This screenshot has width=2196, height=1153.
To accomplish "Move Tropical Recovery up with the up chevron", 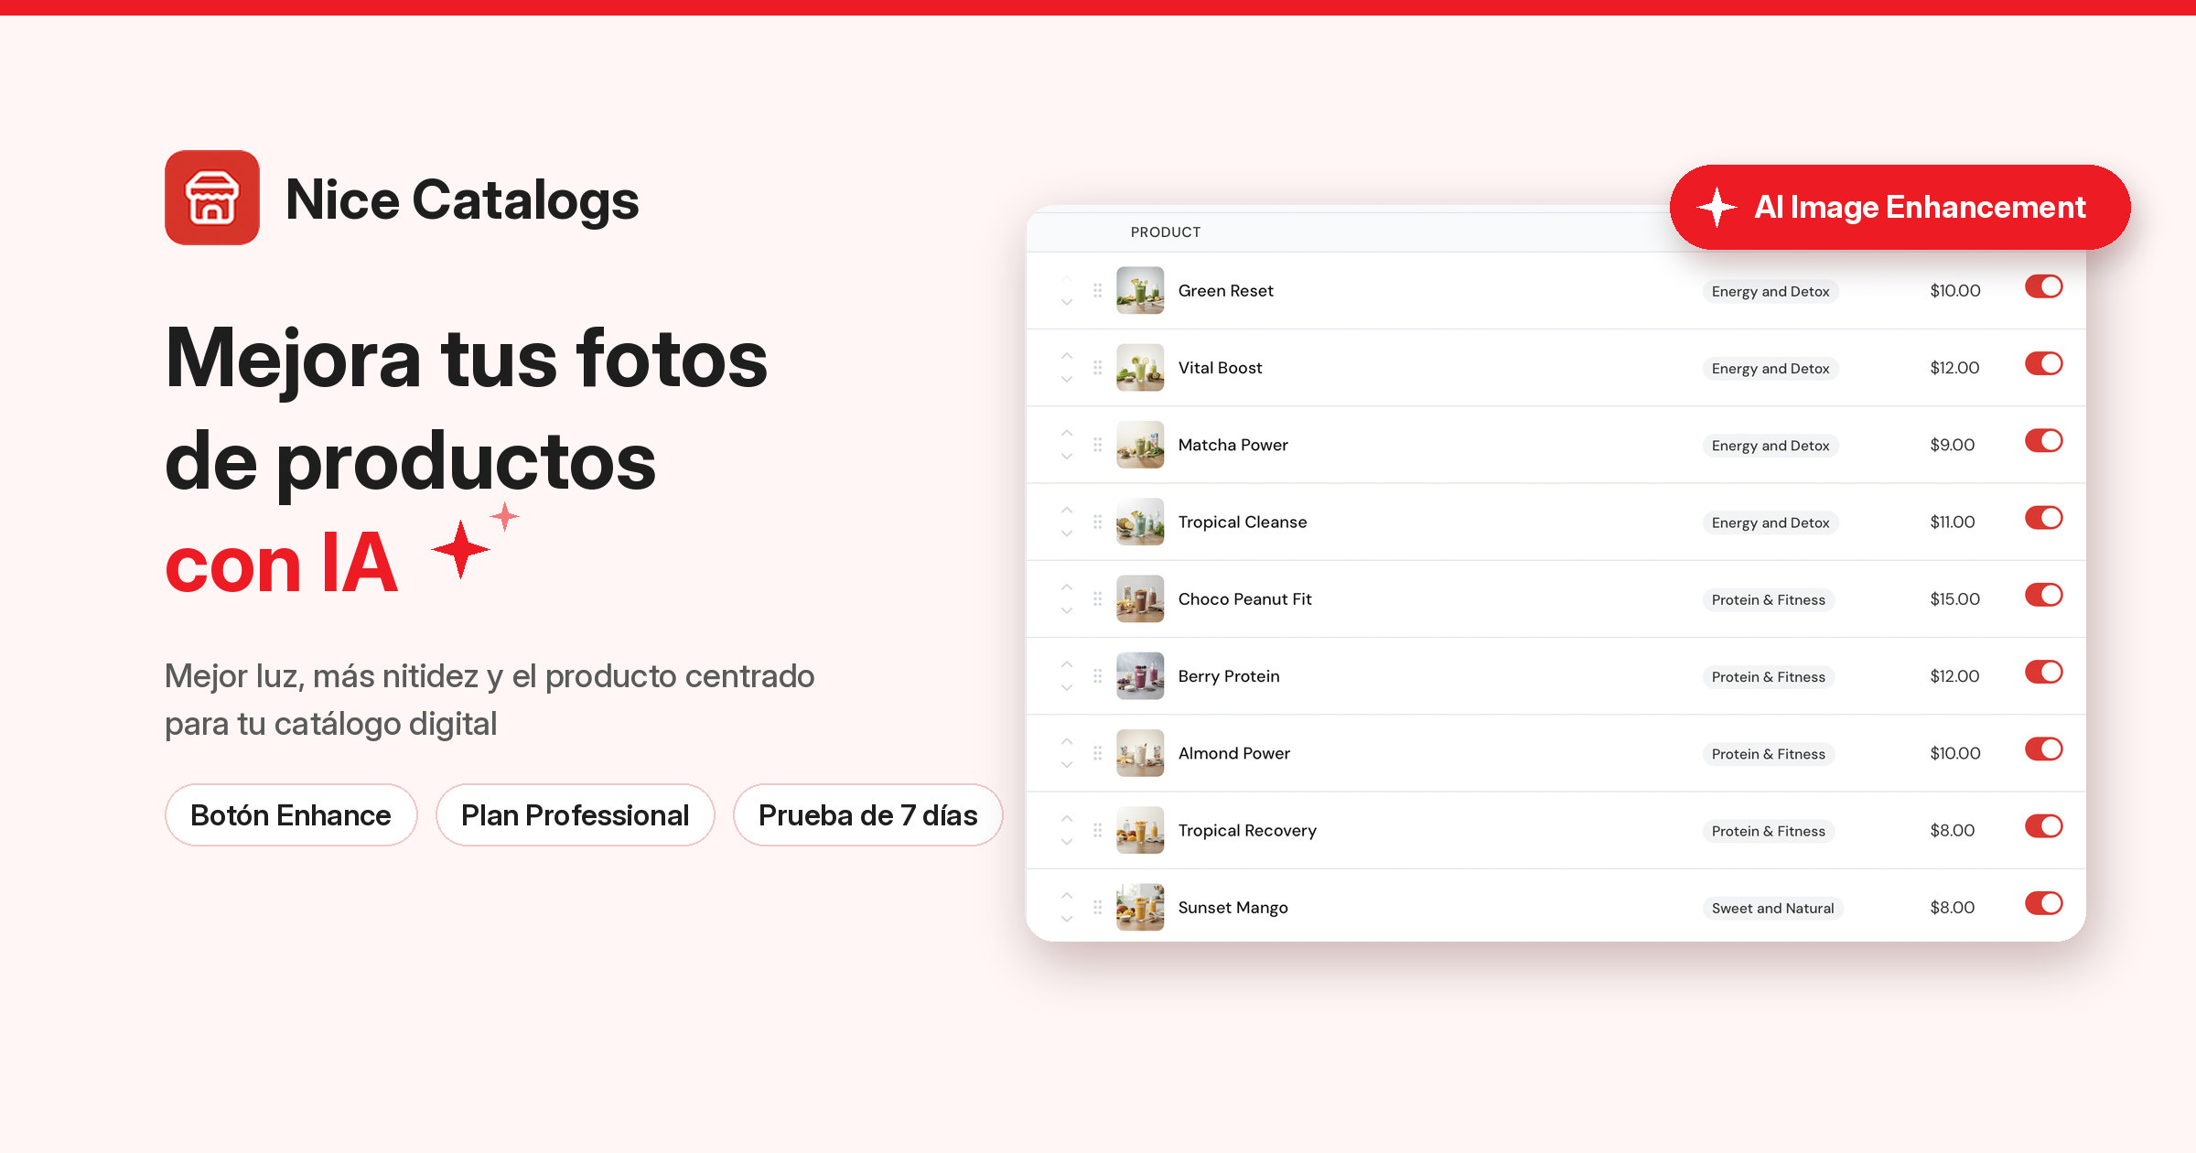I will [x=1067, y=818].
